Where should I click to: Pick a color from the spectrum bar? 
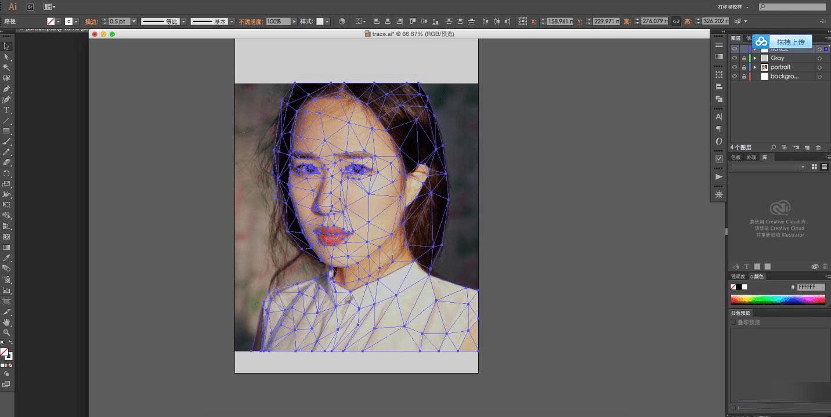click(778, 300)
